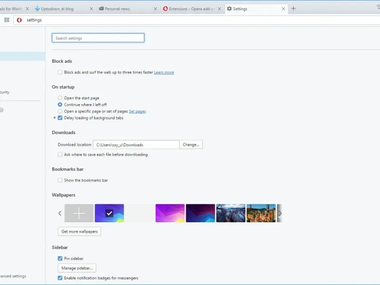380x285 pixels.
Task: Select Open a specific page option
Action: coord(60,111)
